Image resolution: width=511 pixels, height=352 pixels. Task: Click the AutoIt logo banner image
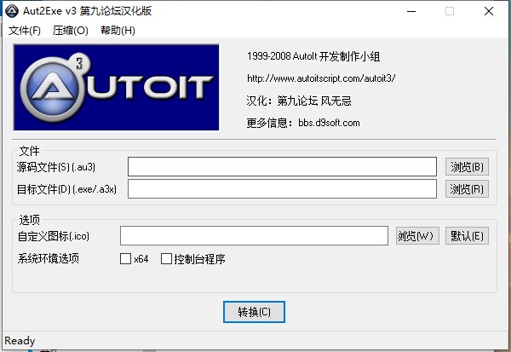coord(116,88)
